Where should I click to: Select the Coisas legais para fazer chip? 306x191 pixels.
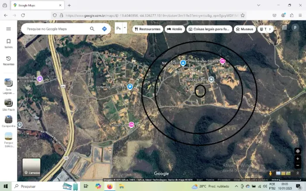click(x=209, y=29)
